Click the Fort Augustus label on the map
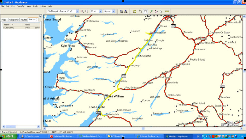The image size is (246, 139). click(x=144, y=56)
